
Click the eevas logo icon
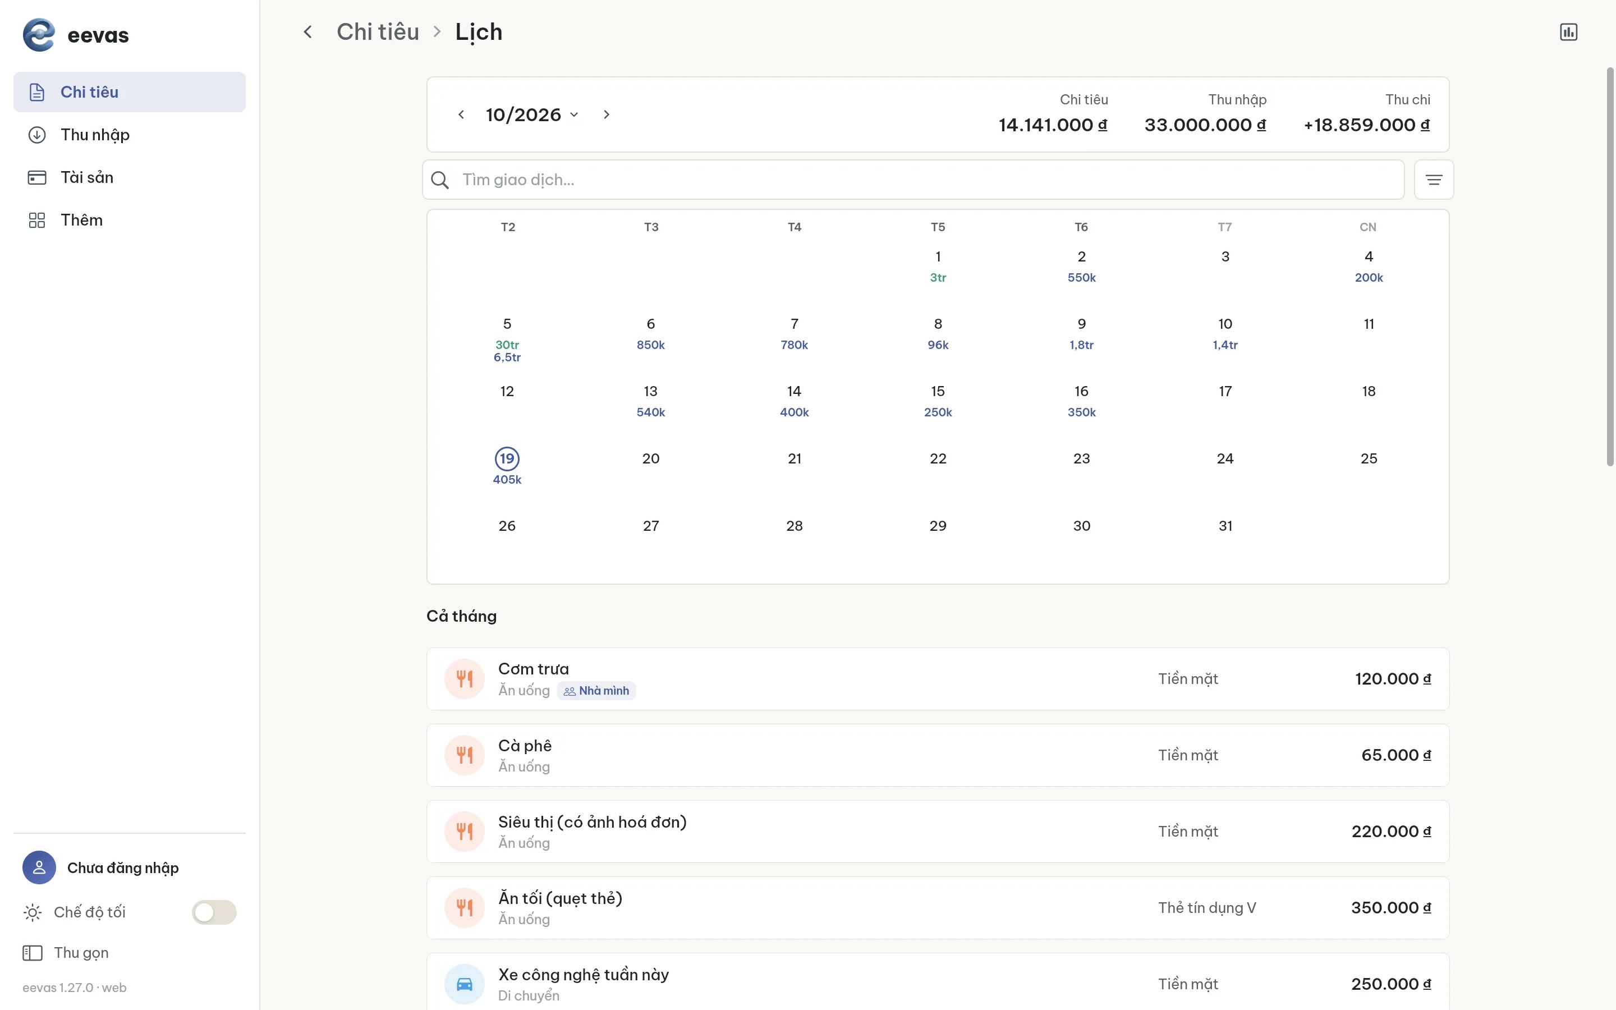[x=39, y=35]
